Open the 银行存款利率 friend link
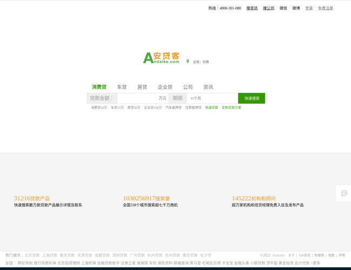This screenshot has height=270, width=351. (x=45, y=263)
